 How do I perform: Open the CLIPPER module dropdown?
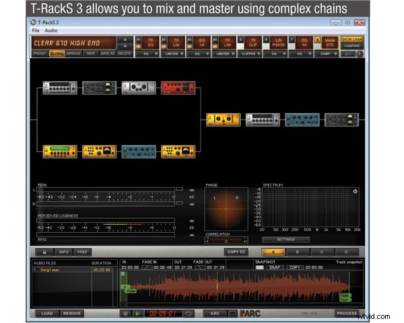250,54
